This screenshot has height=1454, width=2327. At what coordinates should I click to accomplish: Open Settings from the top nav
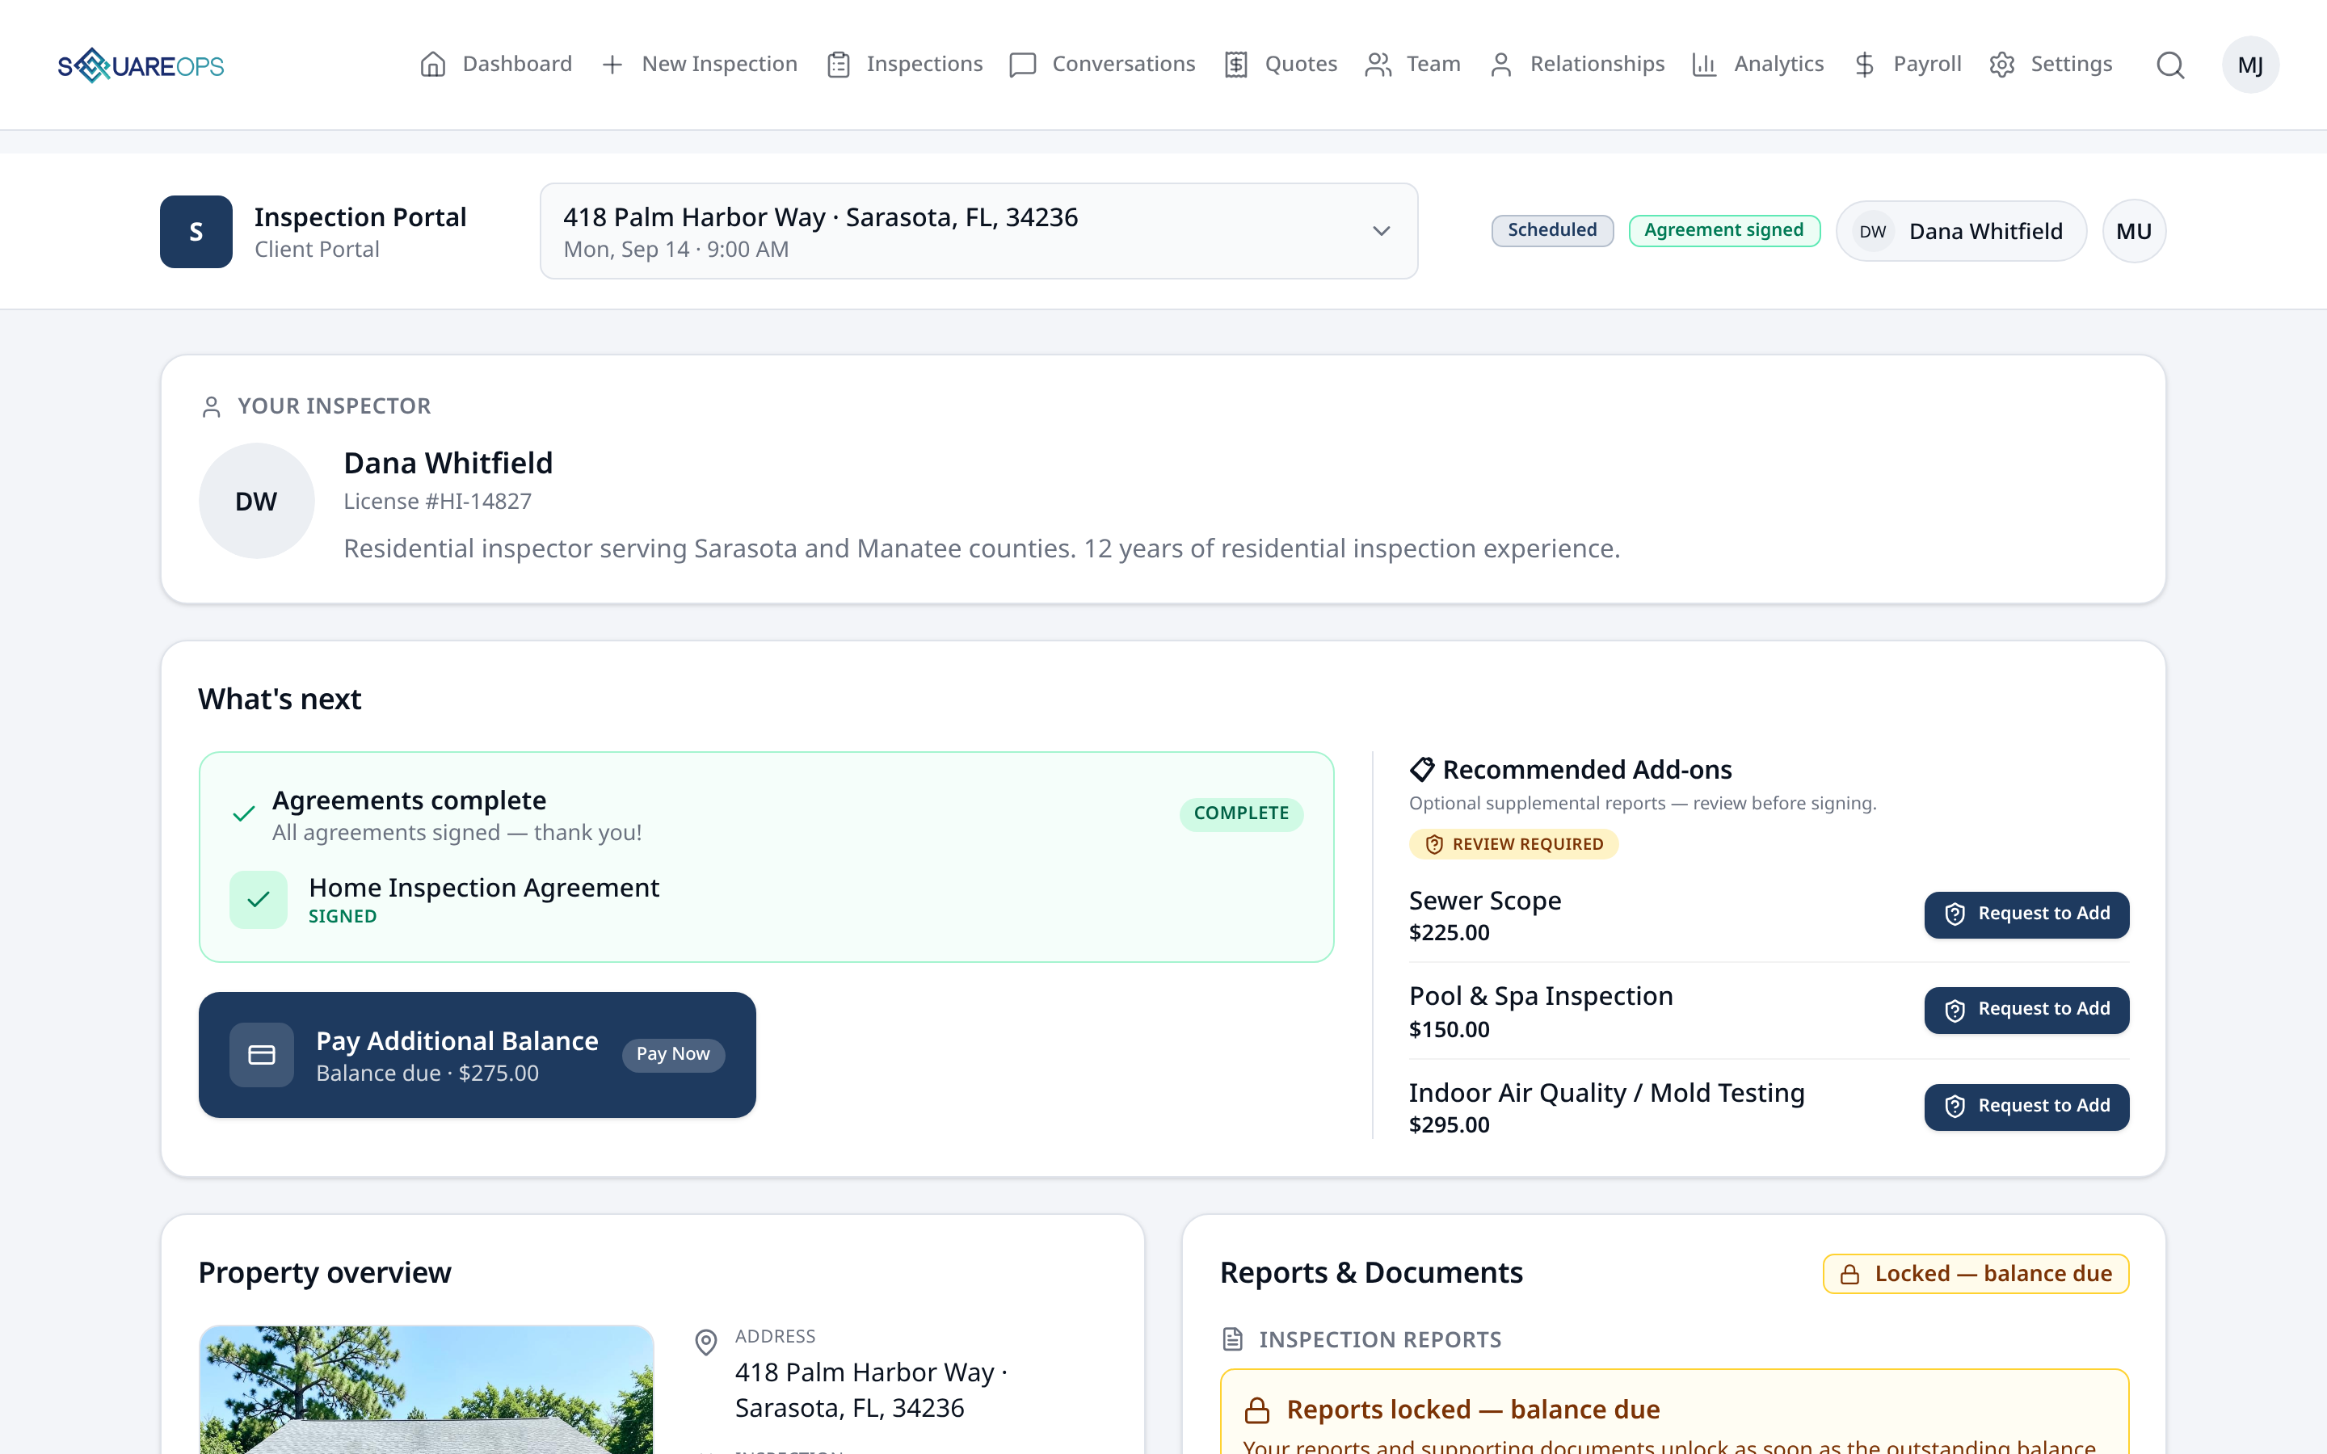tap(2051, 65)
